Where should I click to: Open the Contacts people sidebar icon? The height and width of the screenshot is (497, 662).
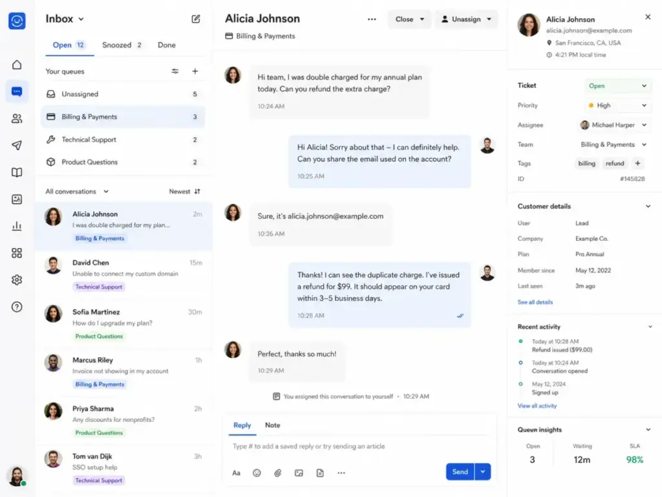[x=17, y=118]
